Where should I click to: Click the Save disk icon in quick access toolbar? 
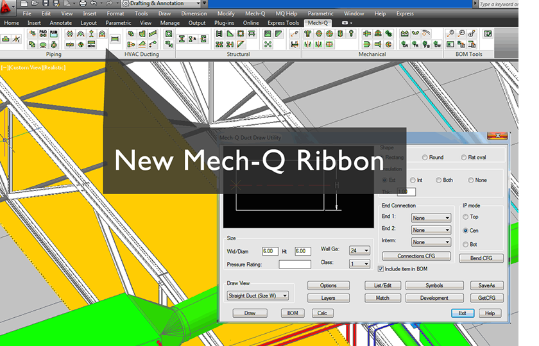click(x=46, y=3)
